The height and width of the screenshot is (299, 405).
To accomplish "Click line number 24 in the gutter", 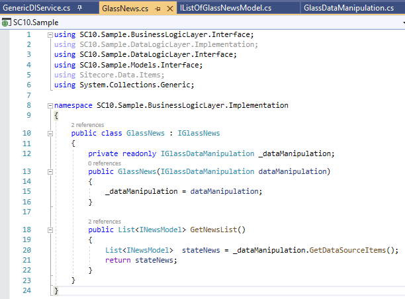I will pyautogui.click(x=26, y=290).
